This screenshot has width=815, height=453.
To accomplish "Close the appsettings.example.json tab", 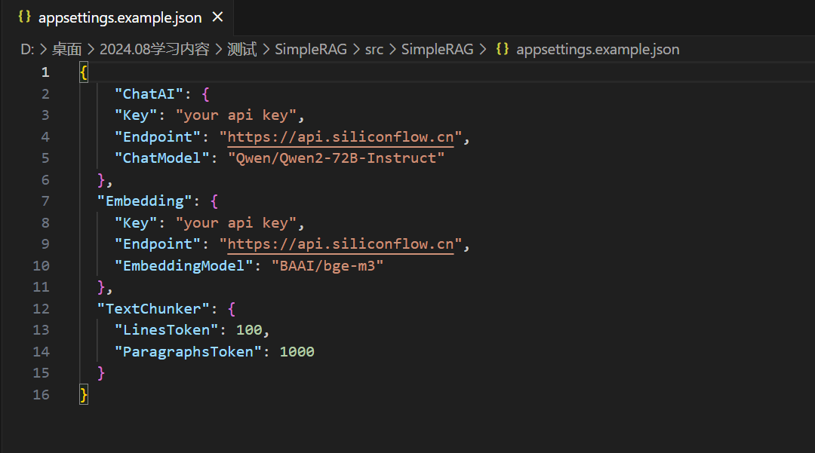I will tap(217, 17).
